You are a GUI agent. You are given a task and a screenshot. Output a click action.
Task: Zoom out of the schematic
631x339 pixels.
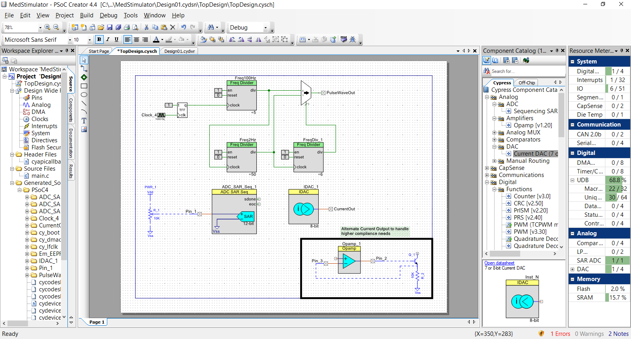click(x=56, y=27)
